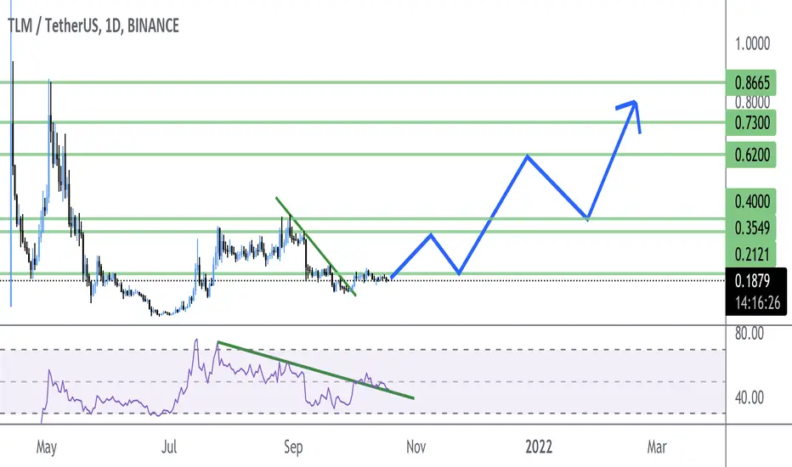This screenshot has height=467, width=792.
Task: Click the 0.8000 price axis value
Action: (x=752, y=102)
